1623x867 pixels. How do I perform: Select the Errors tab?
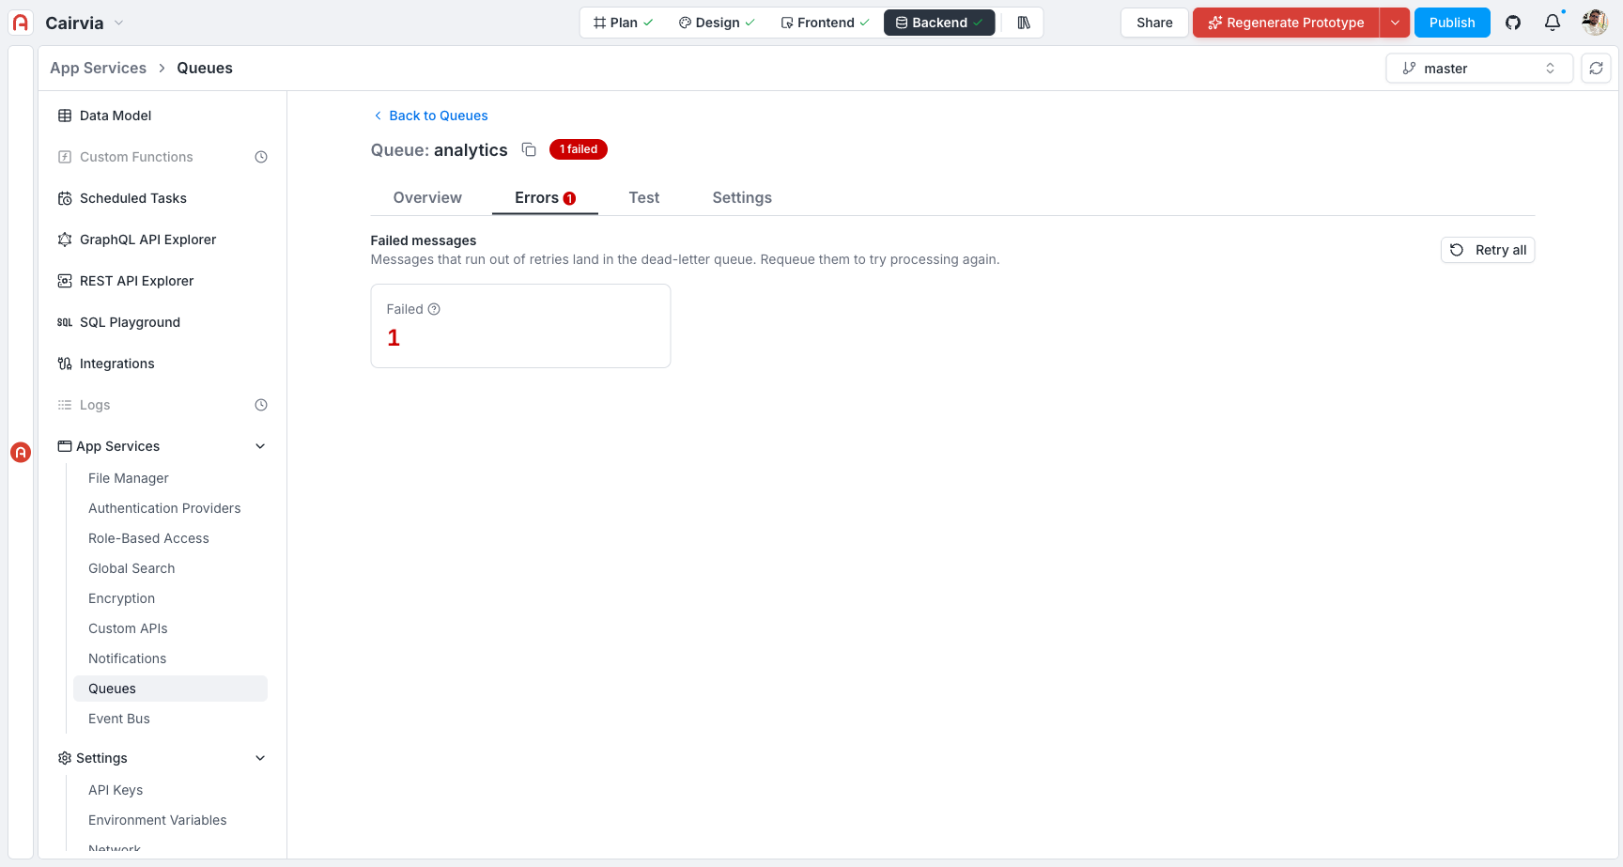545,197
